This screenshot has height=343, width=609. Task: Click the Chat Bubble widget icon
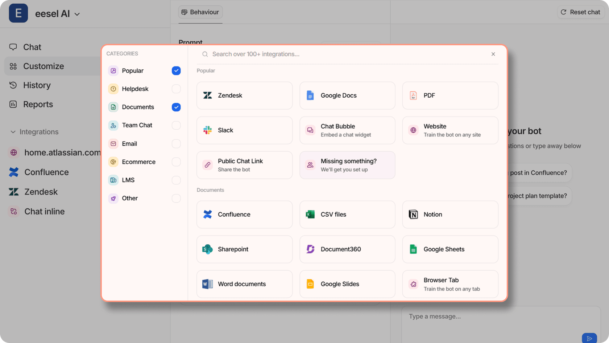310,130
